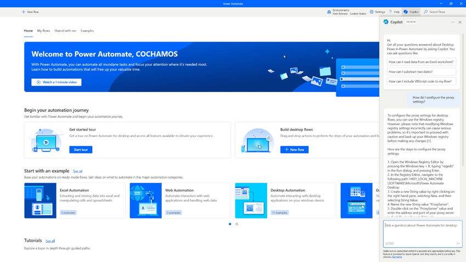Open Copilot more options ellipsis
This screenshot has height=262, width=466.
[453, 22]
